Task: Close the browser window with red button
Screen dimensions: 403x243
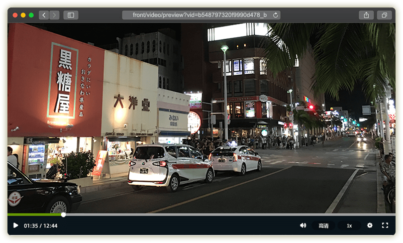Action: tap(15, 15)
